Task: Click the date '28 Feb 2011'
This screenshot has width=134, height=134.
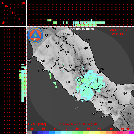Action: click(119, 30)
